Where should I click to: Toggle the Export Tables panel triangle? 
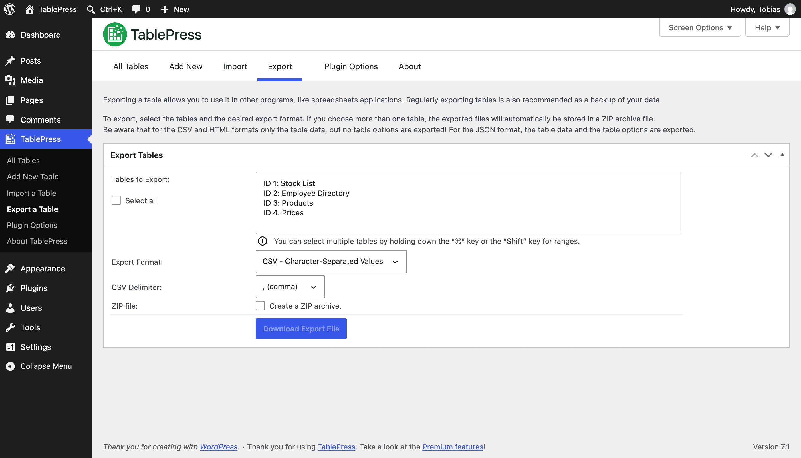pos(782,155)
